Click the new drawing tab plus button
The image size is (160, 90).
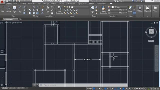[20, 19]
